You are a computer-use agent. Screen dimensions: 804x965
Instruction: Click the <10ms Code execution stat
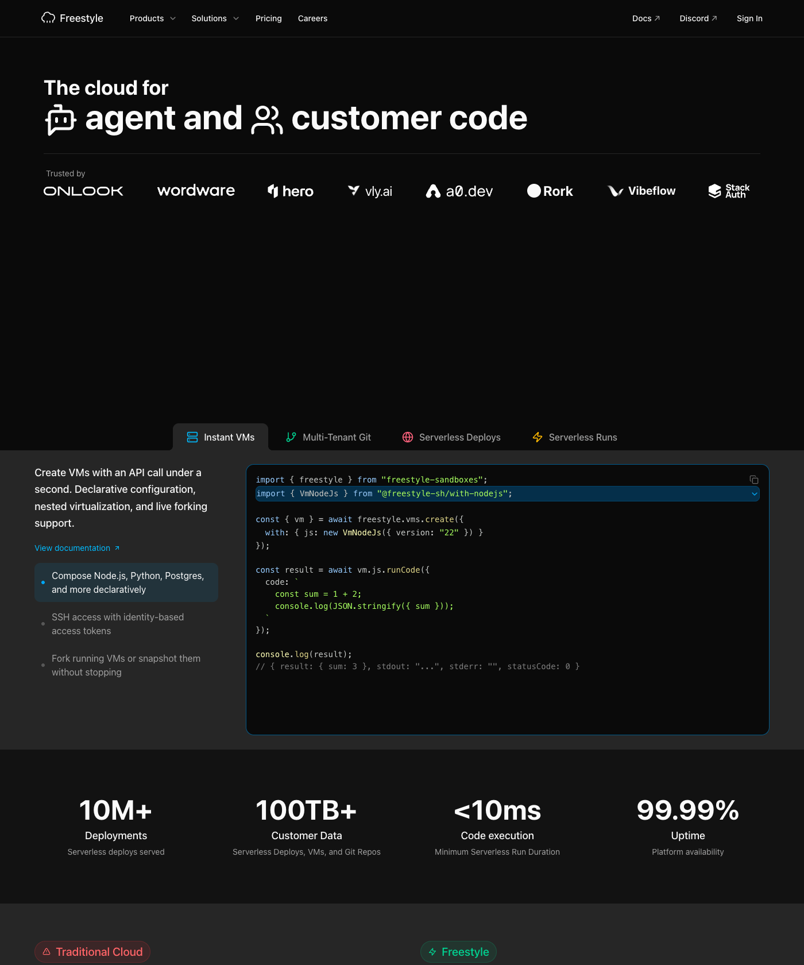[x=497, y=826]
